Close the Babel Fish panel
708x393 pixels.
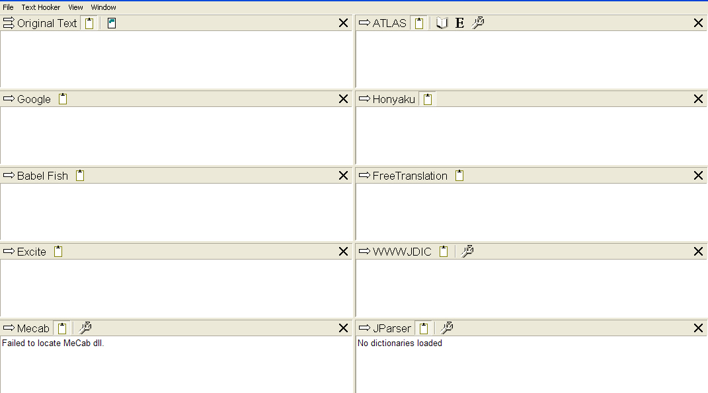343,176
